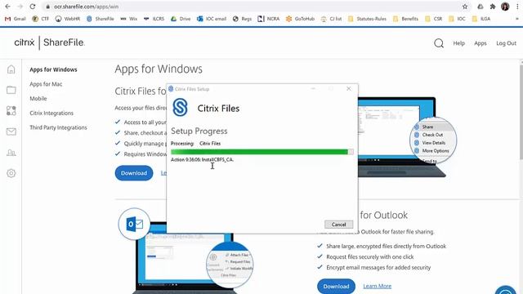Open the Help menu
This screenshot has width=523, height=294.
(x=458, y=43)
